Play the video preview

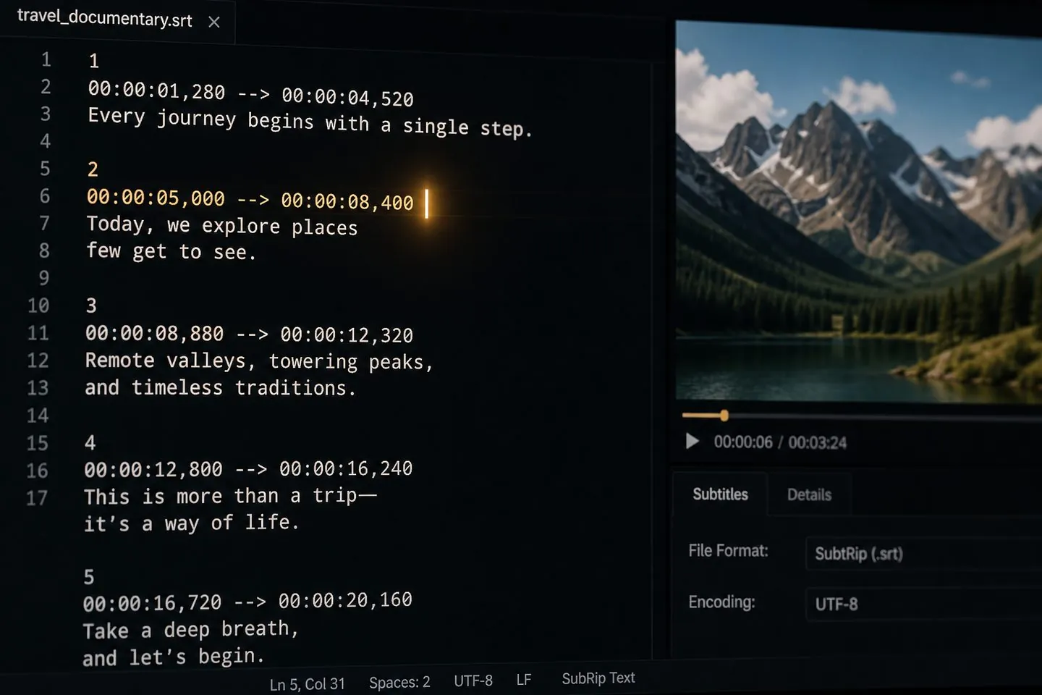point(692,441)
